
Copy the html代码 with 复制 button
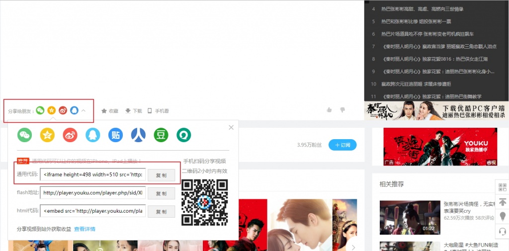pos(162,211)
